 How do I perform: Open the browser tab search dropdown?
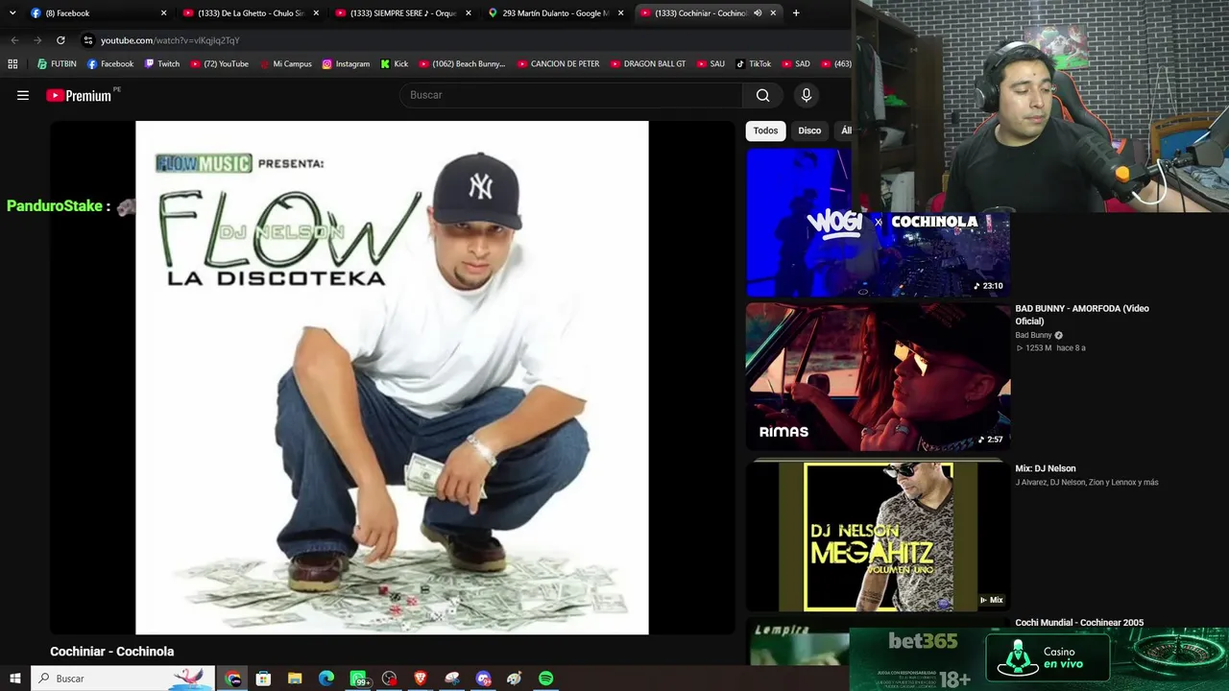coord(12,12)
